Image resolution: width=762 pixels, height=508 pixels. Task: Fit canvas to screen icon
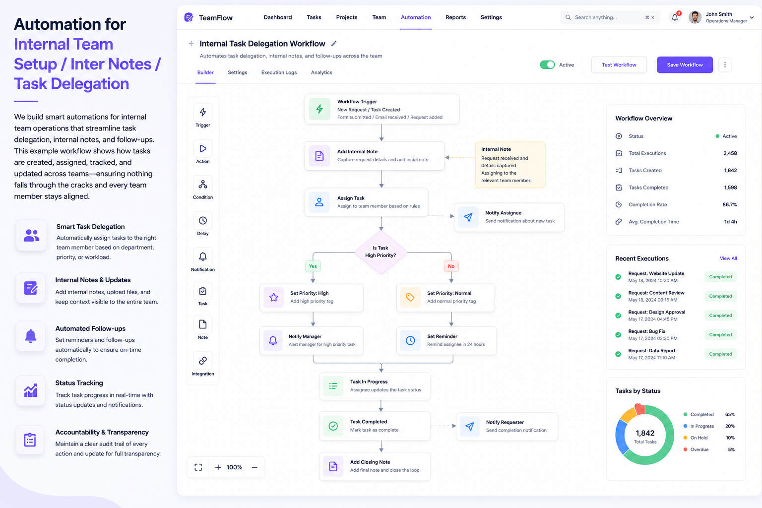pos(198,467)
